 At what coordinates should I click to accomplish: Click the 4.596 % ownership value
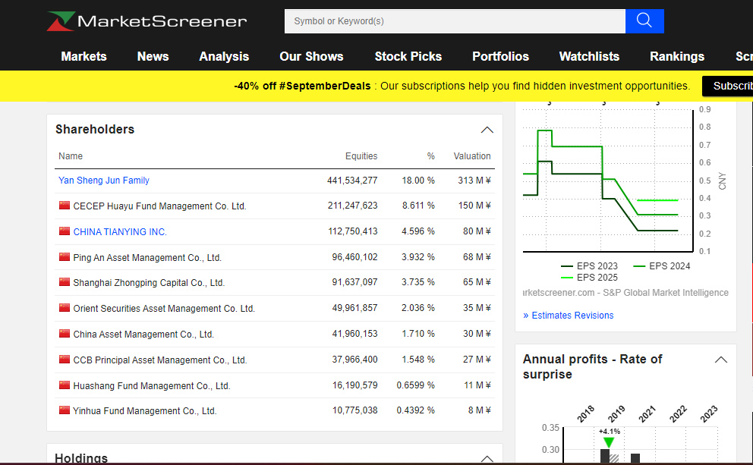point(417,231)
